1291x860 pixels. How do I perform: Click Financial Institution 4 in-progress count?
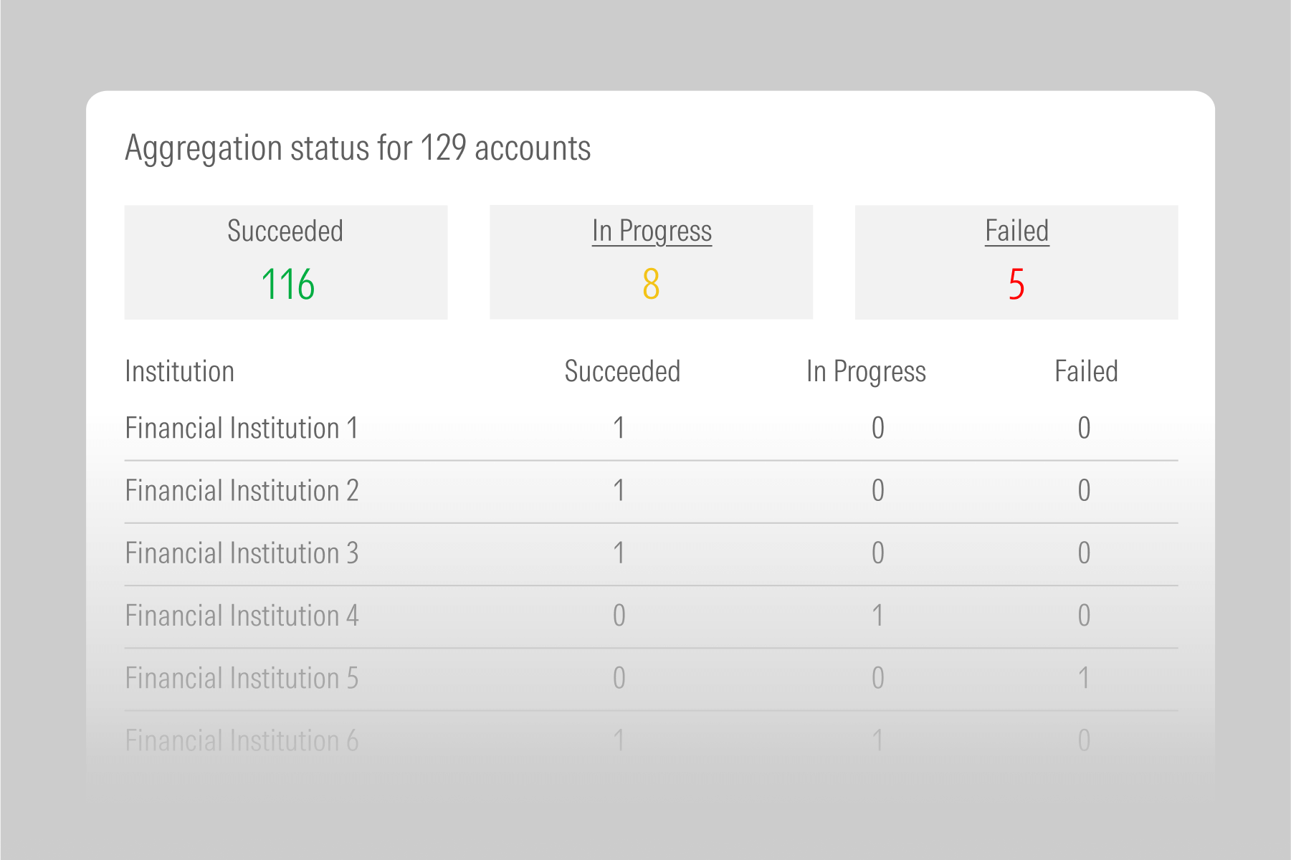coord(877,616)
